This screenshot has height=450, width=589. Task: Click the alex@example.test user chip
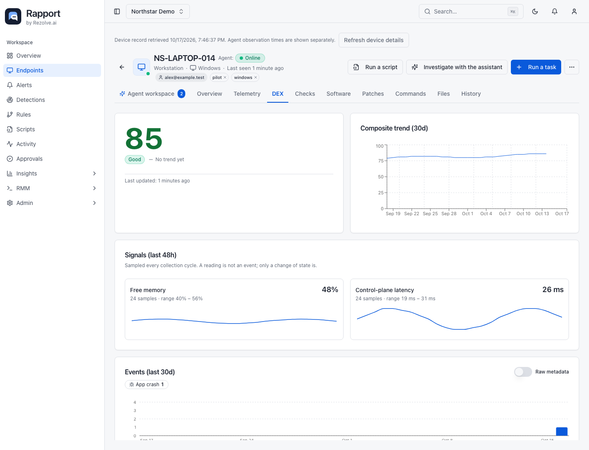[x=181, y=77]
